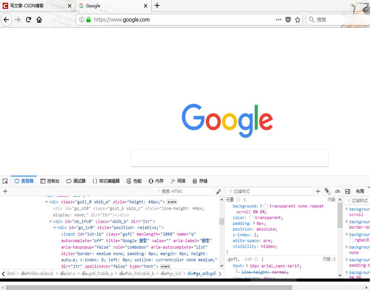Highlight elements matching the 元素 rule selector
Screen dimensions: 371x290
click(238, 200)
